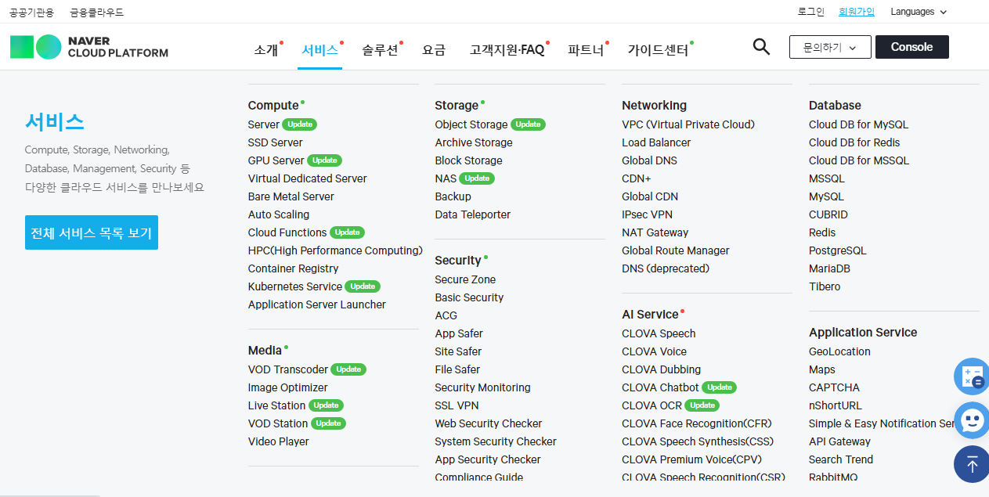This screenshot has width=989, height=497.
Task: Open the 고객지원·FAQ menu
Action: tap(507, 50)
